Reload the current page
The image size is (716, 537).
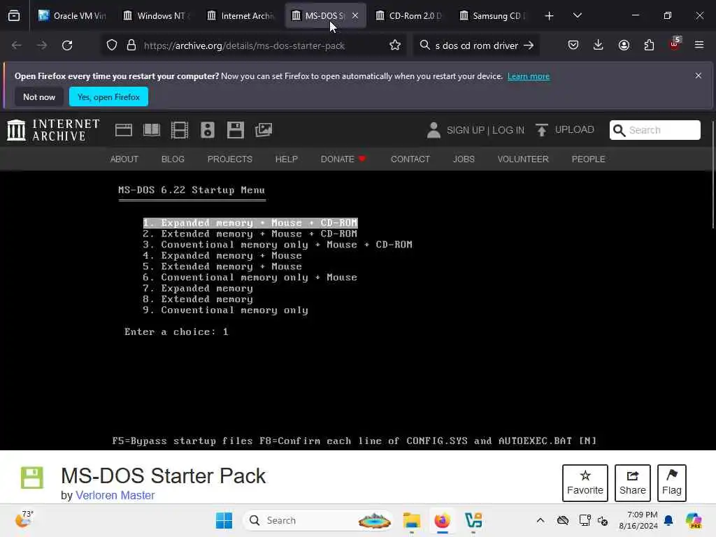pyautogui.click(x=67, y=45)
